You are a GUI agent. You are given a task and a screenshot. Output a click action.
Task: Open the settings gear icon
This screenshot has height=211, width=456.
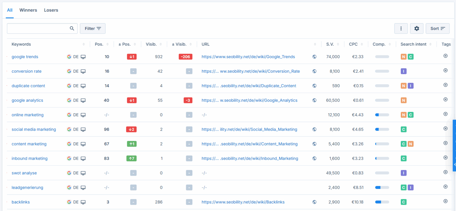[x=417, y=28]
